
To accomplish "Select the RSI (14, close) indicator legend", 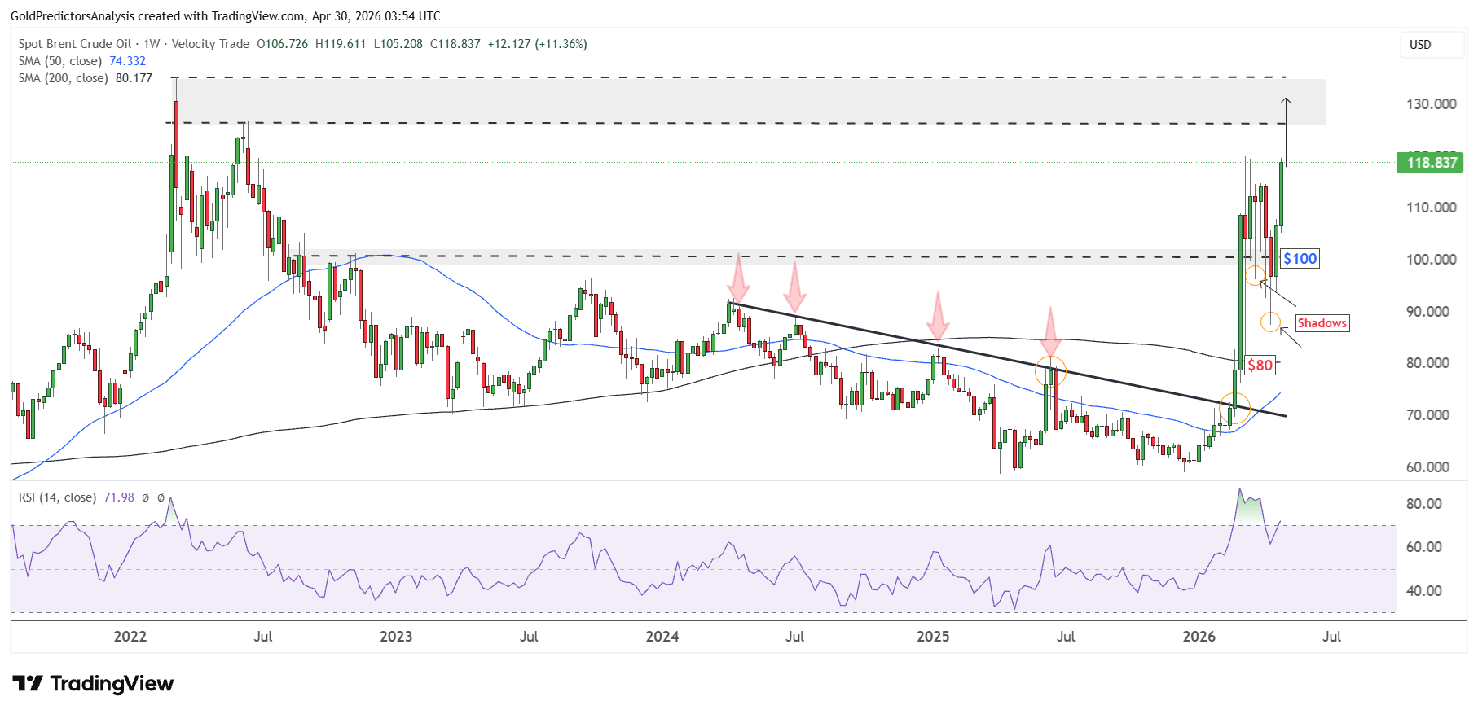I will click(x=57, y=497).
